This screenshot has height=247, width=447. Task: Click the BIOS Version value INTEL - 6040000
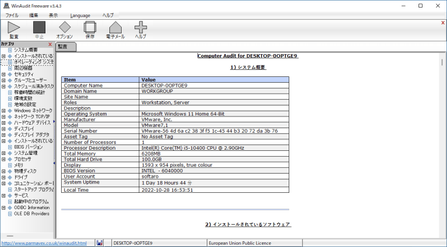[162, 171]
